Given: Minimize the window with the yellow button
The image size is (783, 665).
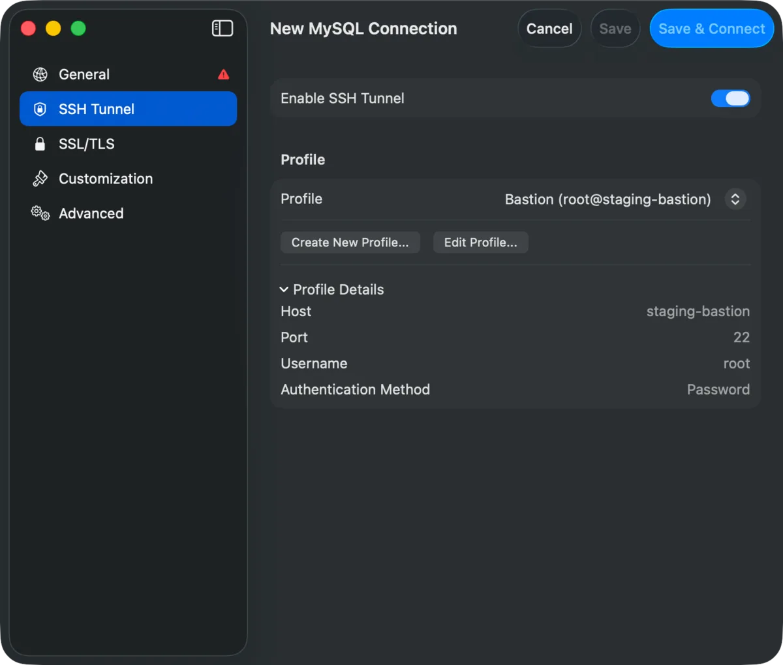Looking at the screenshot, I should pyautogui.click(x=54, y=28).
